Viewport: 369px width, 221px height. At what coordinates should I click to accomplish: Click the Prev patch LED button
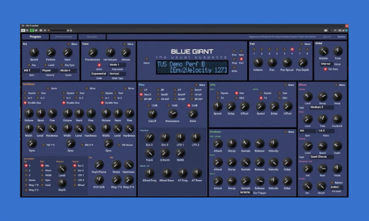234,51
